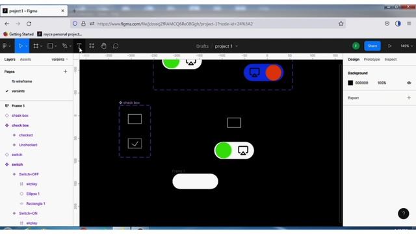The height and width of the screenshot is (234, 416).
Task: Switch to the Assets tab
Action: coord(25,59)
